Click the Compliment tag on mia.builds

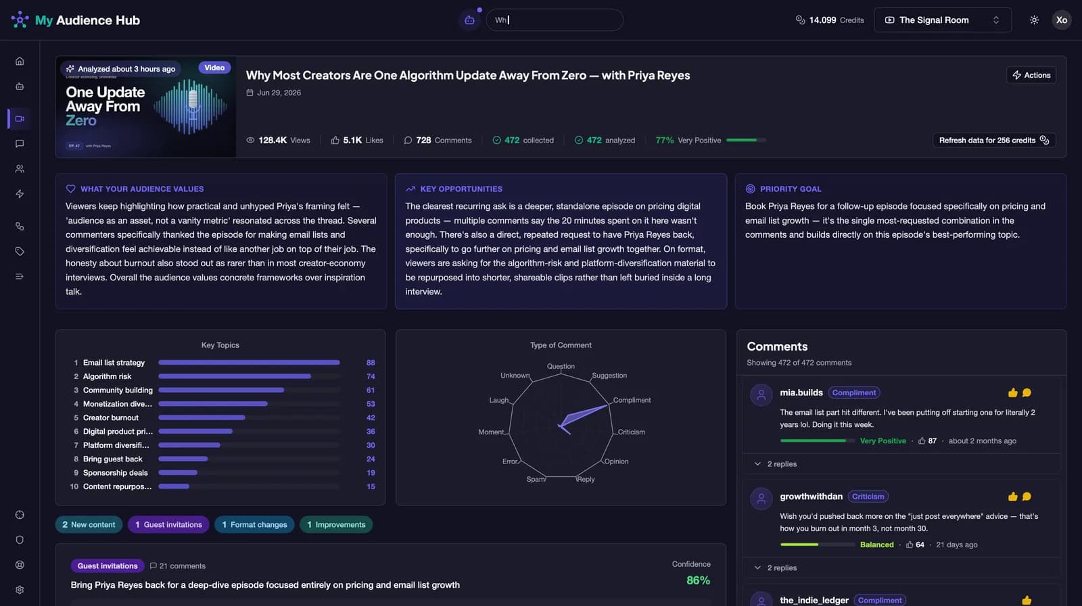(x=854, y=393)
